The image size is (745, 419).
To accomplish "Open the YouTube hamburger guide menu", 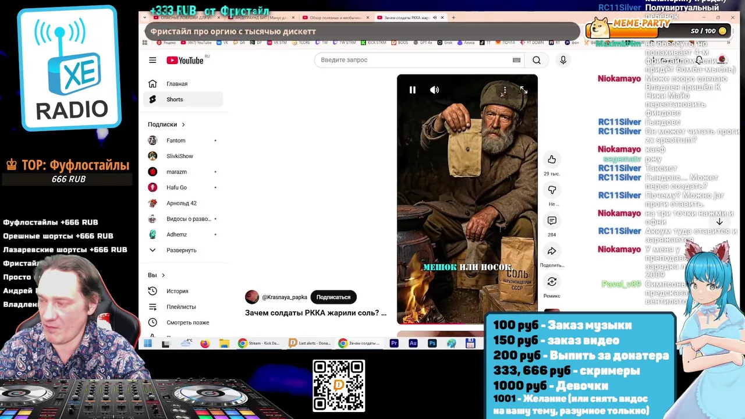I will (152, 60).
